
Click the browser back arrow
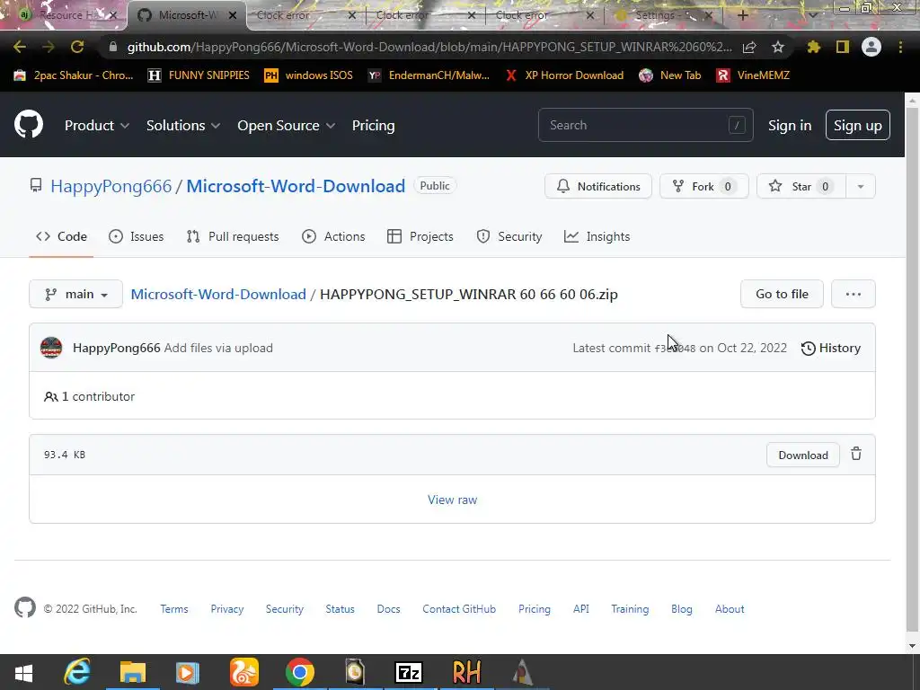click(20, 47)
